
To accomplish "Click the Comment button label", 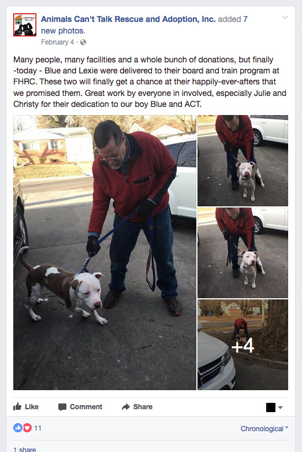I will (86, 407).
